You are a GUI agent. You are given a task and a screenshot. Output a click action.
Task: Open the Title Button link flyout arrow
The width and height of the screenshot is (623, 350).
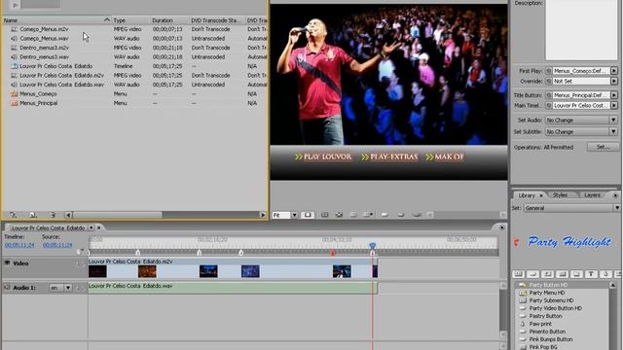[614, 95]
